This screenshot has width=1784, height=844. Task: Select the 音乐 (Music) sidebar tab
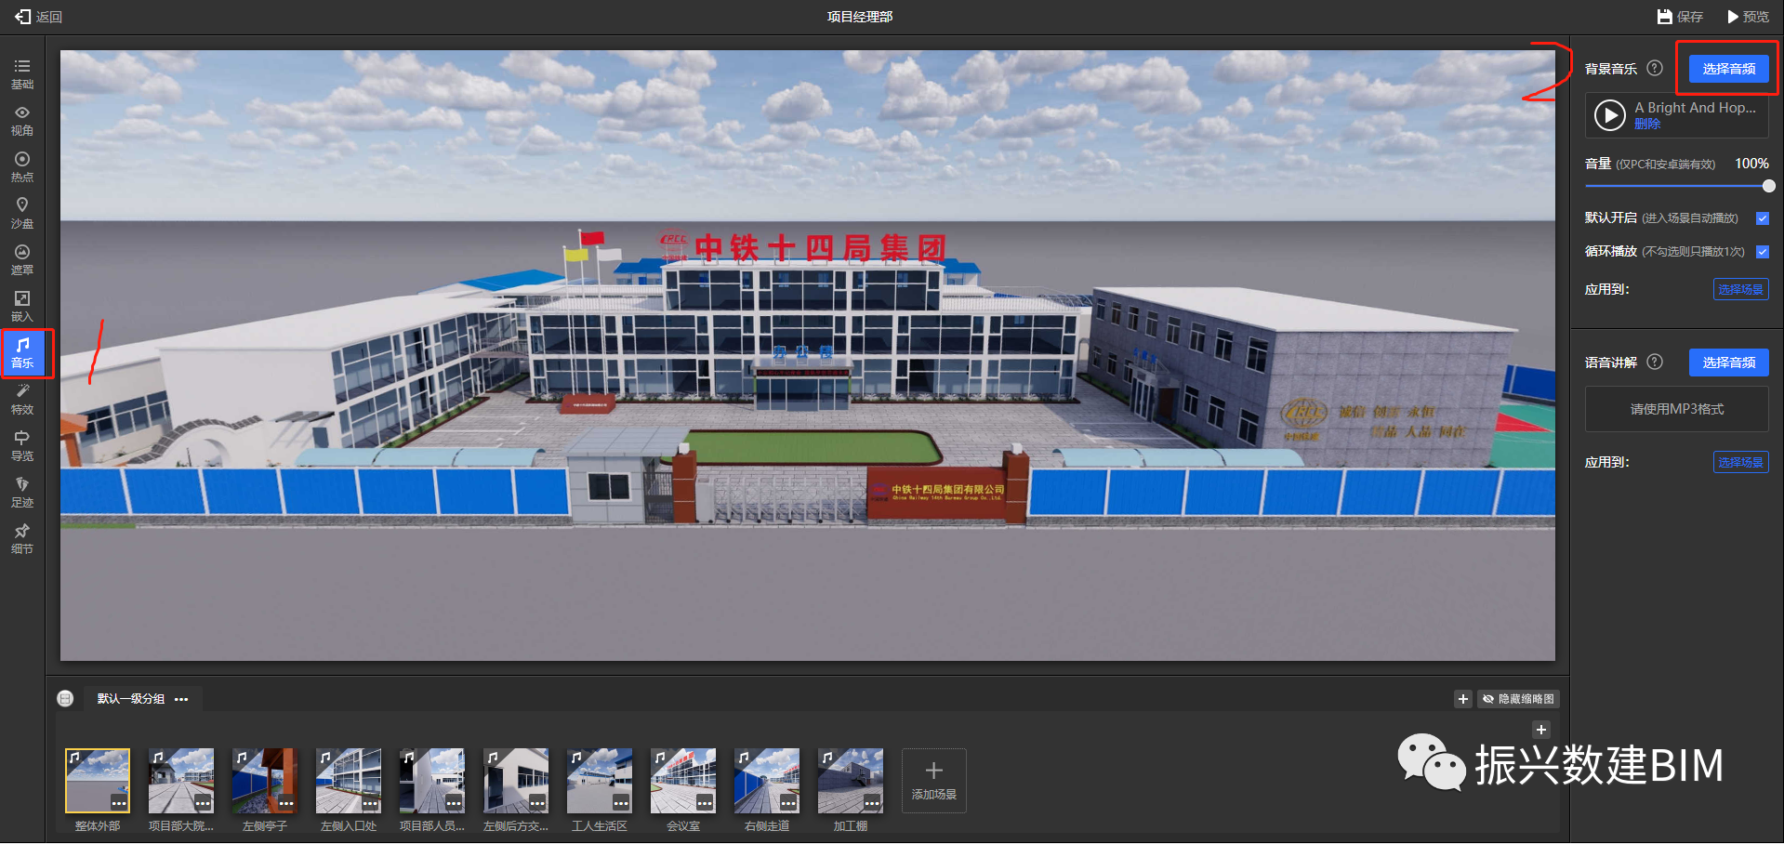coord(22,353)
